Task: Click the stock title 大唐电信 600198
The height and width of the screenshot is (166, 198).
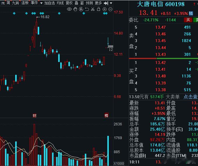Action: [x=161, y=4]
